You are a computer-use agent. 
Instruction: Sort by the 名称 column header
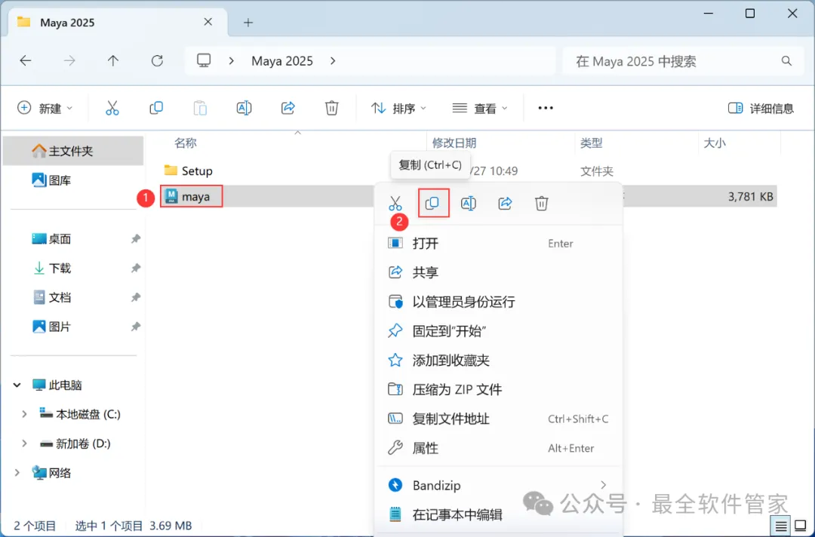[186, 143]
